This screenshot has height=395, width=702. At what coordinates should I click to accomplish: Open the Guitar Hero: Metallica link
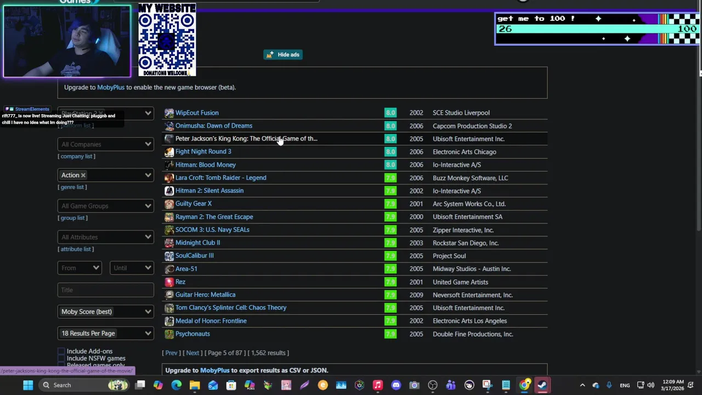[205, 295]
